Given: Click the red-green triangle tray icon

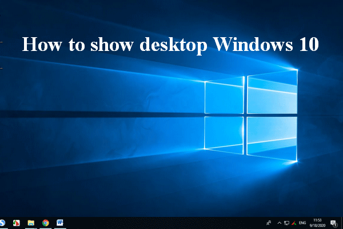Looking at the screenshot, I should pos(294,223).
